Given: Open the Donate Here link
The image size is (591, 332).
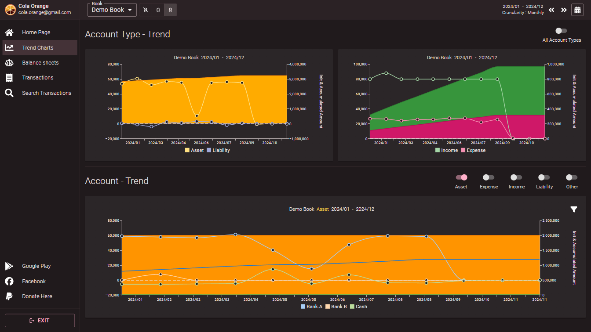Looking at the screenshot, I should pos(37,296).
